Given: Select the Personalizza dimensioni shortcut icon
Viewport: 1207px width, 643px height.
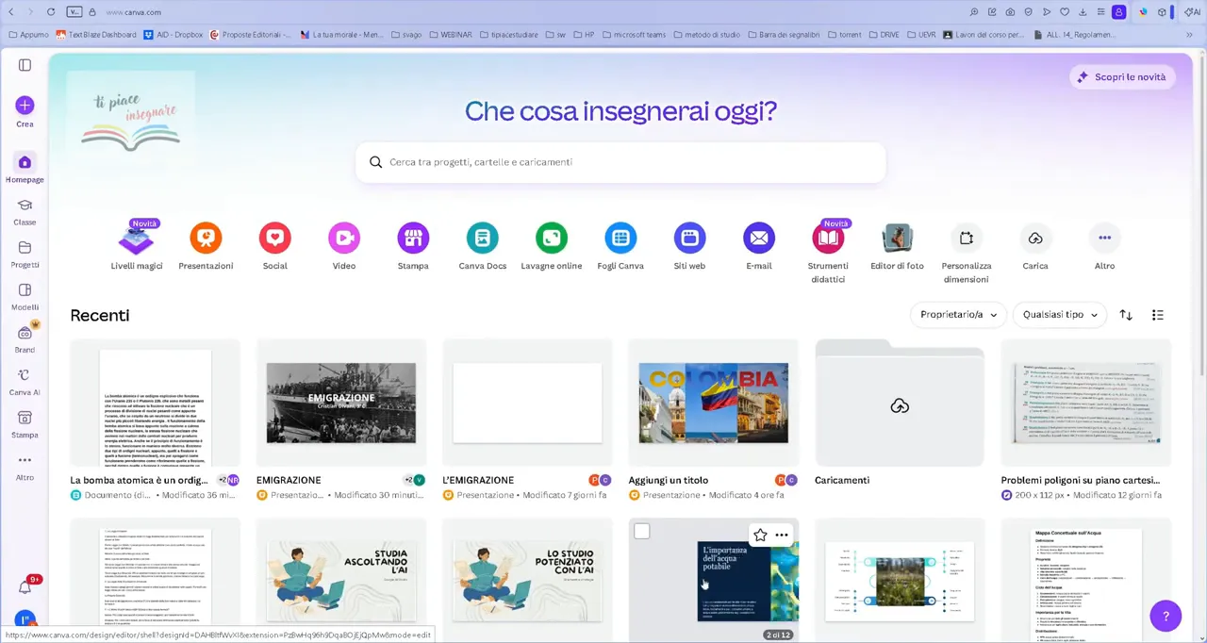Looking at the screenshot, I should 967,239.
